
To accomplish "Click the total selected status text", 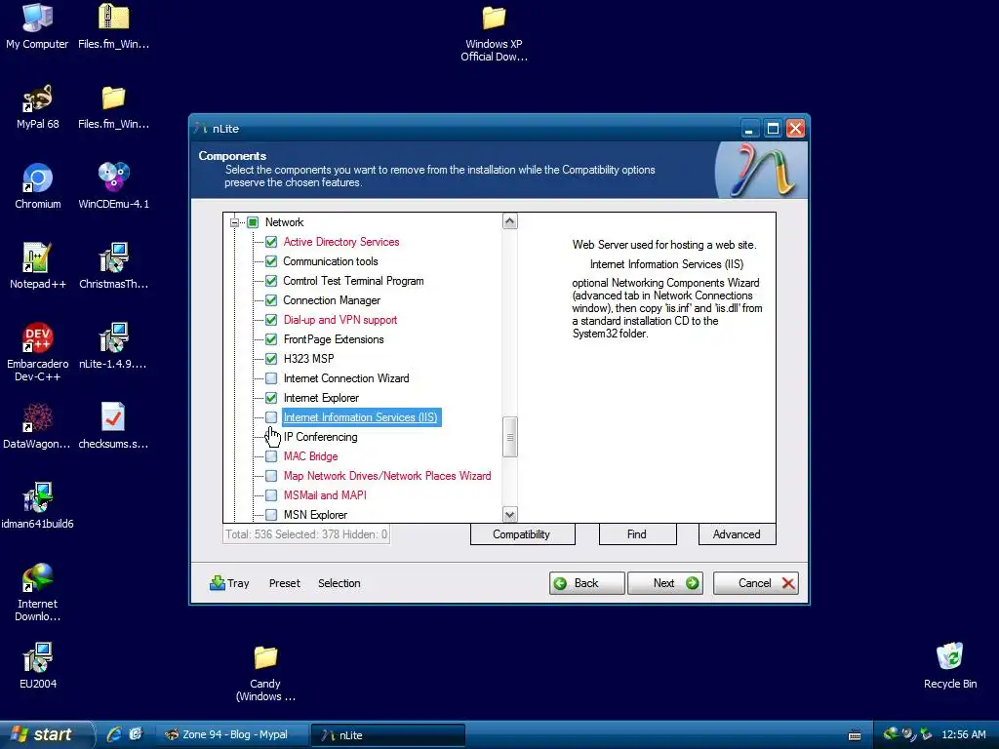I will click(x=306, y=534).
